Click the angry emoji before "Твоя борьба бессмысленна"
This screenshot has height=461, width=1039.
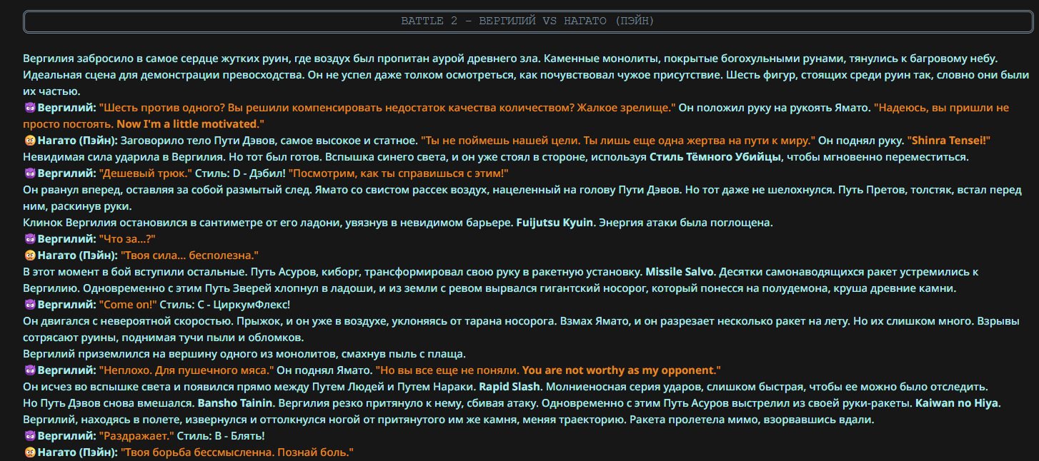coord(30,452)
